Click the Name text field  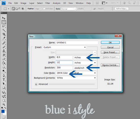77,42
